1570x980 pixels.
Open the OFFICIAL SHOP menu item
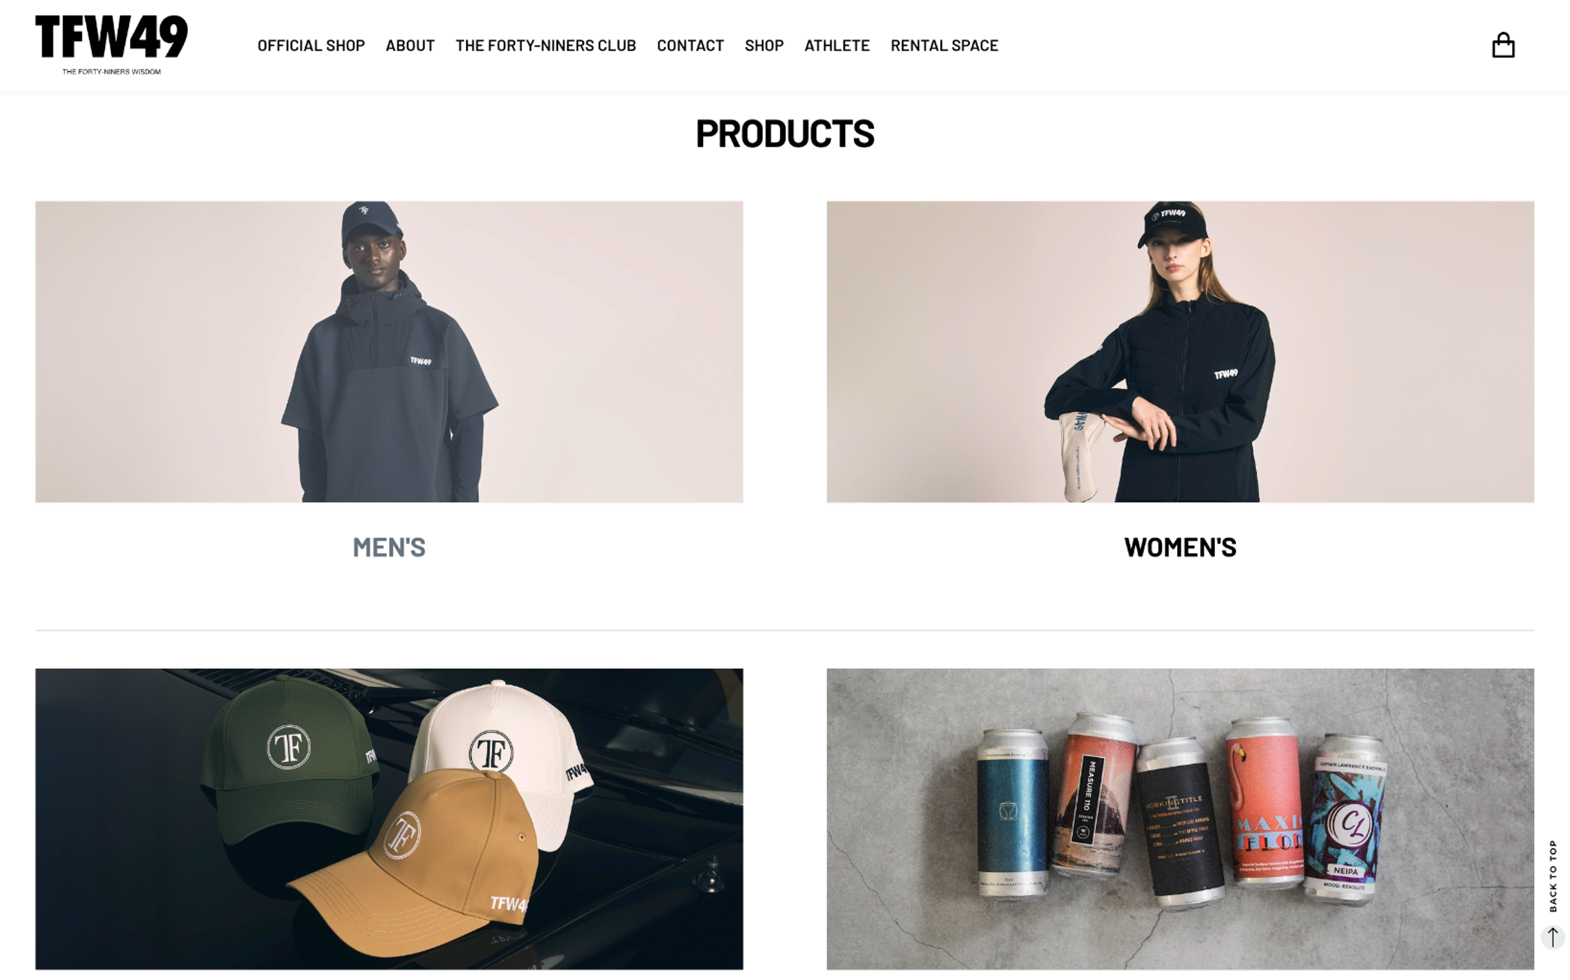[x=311, y=46]
